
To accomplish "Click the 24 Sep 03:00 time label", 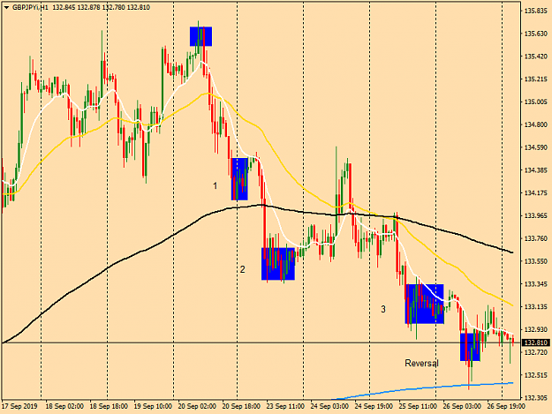I will click(329, 406).
